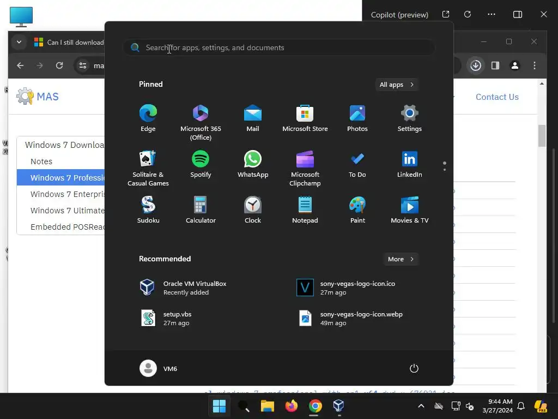Open the Mail app
This screenshot has height=419, width=558.
[253, 118]
